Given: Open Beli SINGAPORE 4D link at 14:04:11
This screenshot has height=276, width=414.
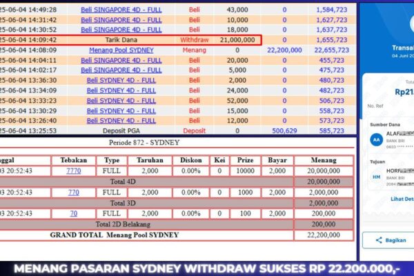Looking at the screenshot, I should click(121, 60).
